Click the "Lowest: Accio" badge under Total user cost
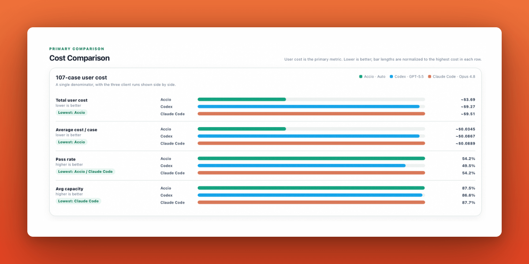The image size is (529, 264). pos(71,113)
